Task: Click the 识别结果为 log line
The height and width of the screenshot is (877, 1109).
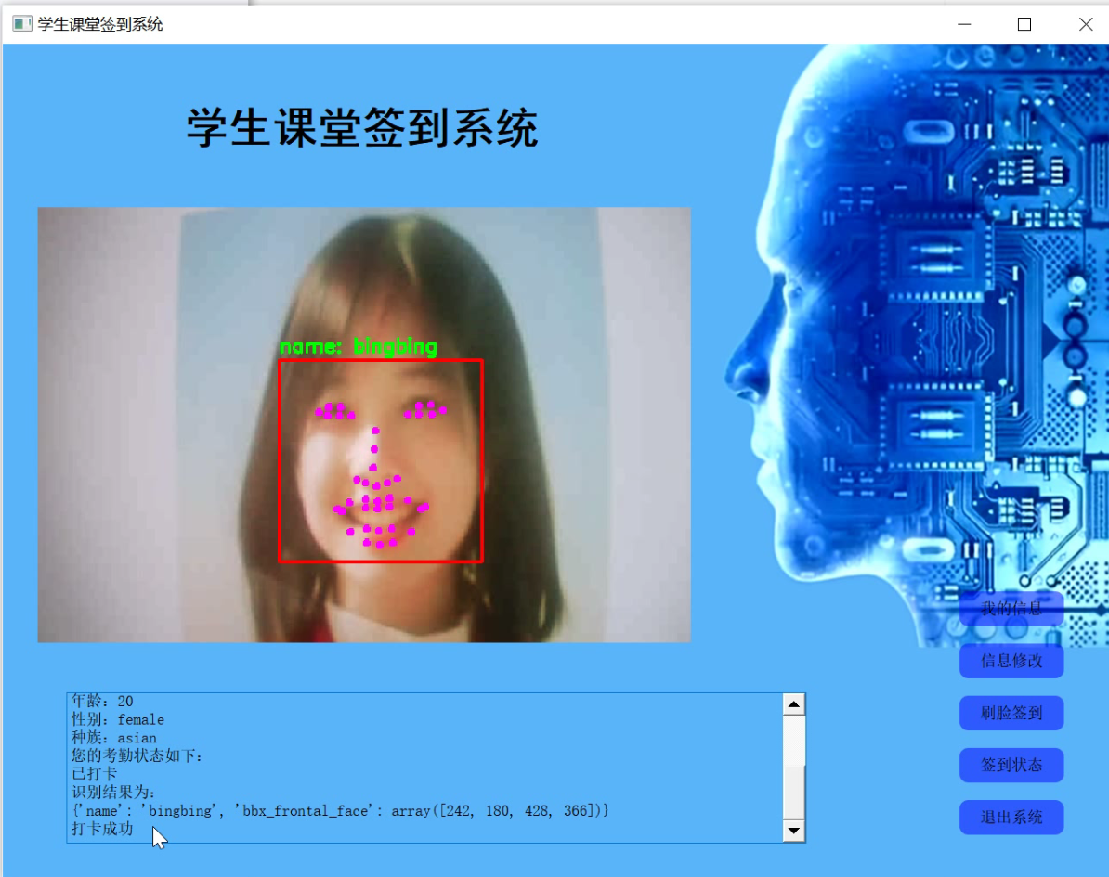Action: click(x=113, y=793)
